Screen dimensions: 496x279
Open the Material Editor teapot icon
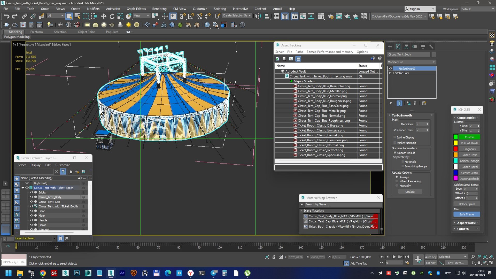(x=330, y=17)
